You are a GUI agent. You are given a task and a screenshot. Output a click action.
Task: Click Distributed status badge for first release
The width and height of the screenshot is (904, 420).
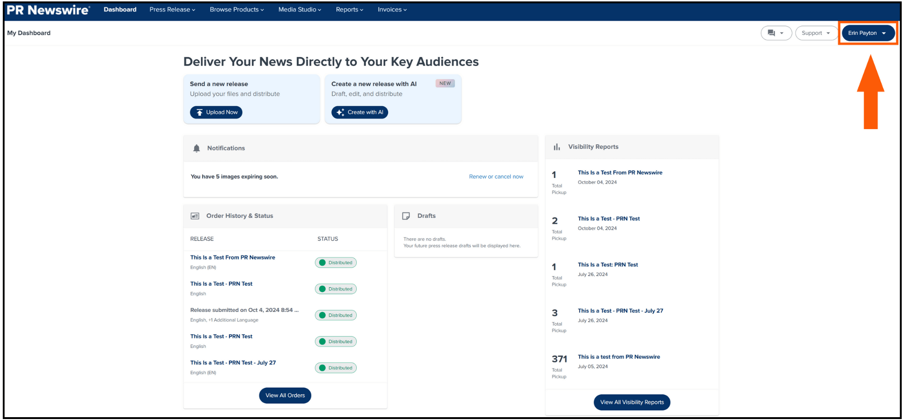click(336, 263)
